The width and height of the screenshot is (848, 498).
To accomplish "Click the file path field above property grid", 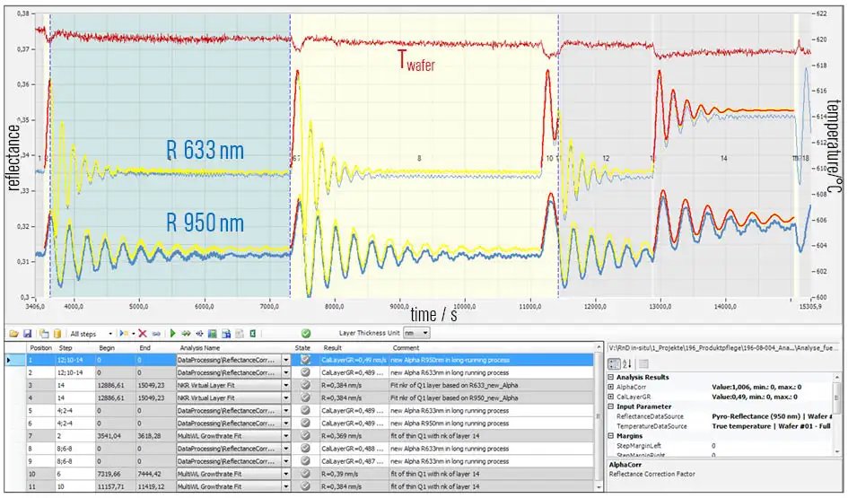I will point(723,347).
